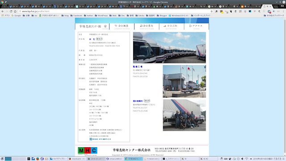The image size is (286, 161).
Task: Click the MAP button beside 本社
Action: (x=99, y=39)
